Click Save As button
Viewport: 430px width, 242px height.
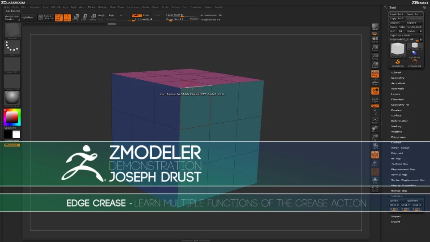coord(414,14)
